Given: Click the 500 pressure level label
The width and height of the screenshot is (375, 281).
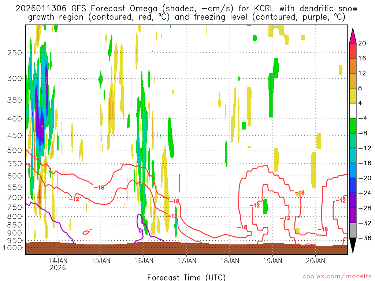Looking at the screenshot, I should pos(15,150).
